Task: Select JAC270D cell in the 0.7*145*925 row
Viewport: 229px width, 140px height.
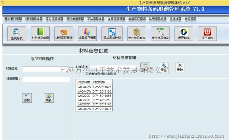Action: click(x=84, y=100)
